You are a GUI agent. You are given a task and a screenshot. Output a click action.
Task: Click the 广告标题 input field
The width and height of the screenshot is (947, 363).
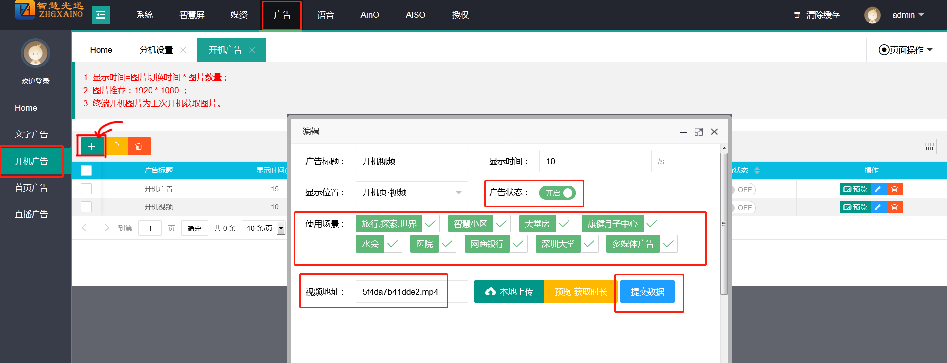click(x=412, y=161)
